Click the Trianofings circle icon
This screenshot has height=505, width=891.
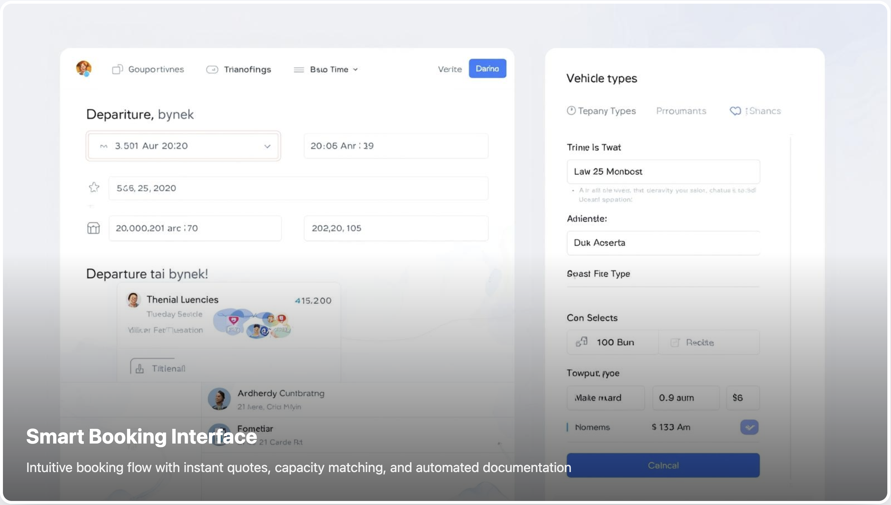point(212,70)
